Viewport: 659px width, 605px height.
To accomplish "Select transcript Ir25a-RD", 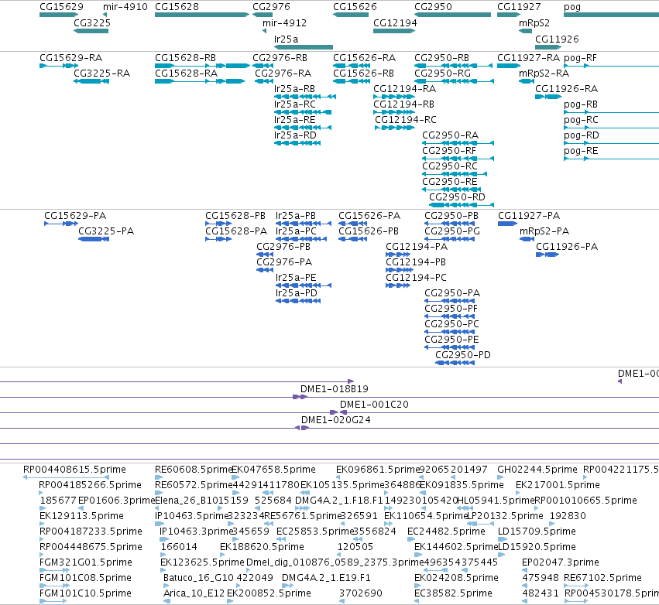I will tap(297, 143).
